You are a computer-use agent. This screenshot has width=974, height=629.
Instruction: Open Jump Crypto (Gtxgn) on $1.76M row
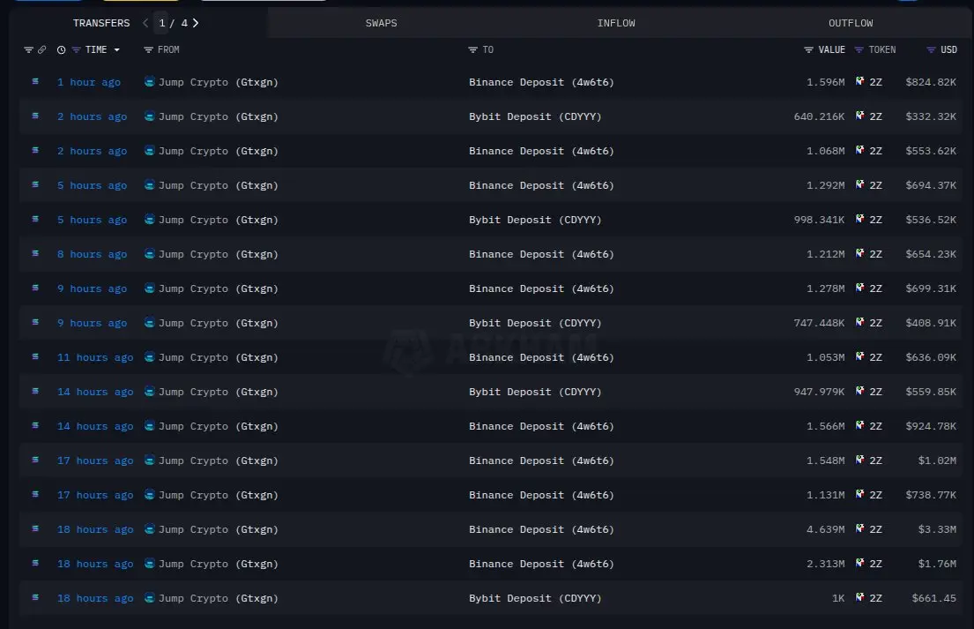coord(218,564)
